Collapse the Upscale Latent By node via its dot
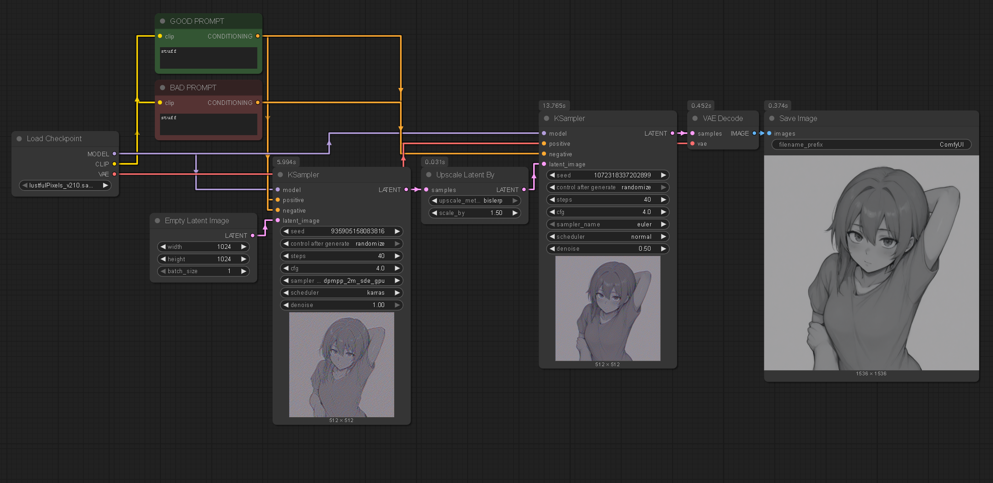 tap(429, 175)
